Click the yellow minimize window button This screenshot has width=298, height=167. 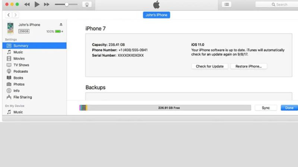pyautogui.click(x=12, y=4)
